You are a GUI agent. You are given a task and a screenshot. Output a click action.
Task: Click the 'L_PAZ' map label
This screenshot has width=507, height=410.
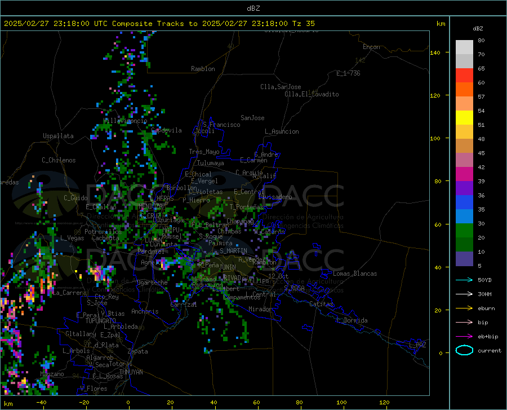click(x=417, y=345)
